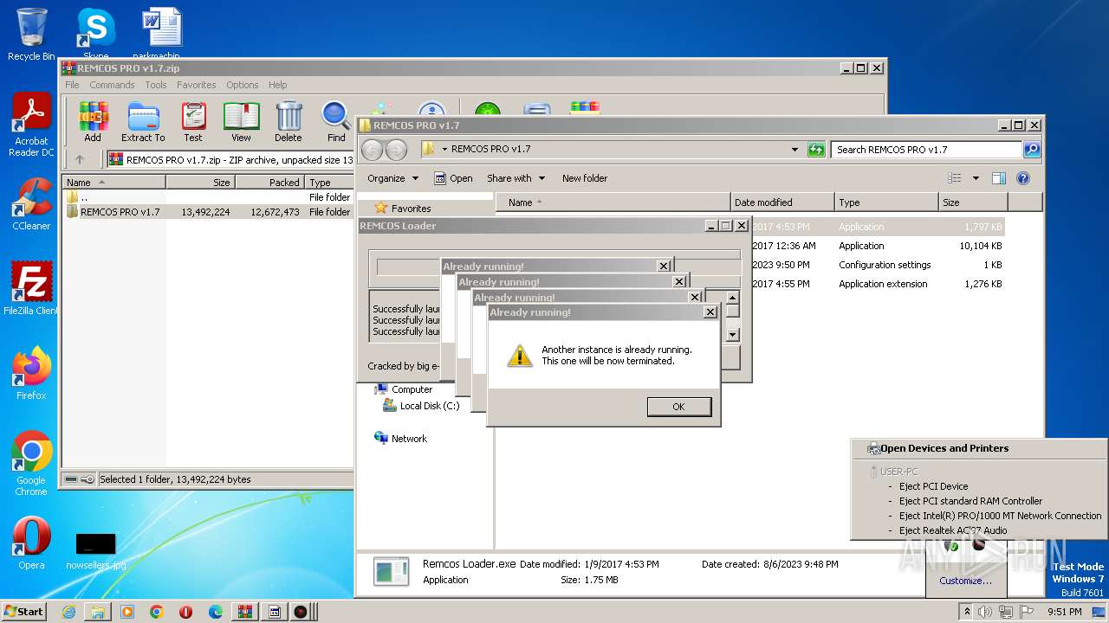Viewport: 1109px width, 623px height.
Task: Expand the Share with dropdown
Action: point(516,178)
